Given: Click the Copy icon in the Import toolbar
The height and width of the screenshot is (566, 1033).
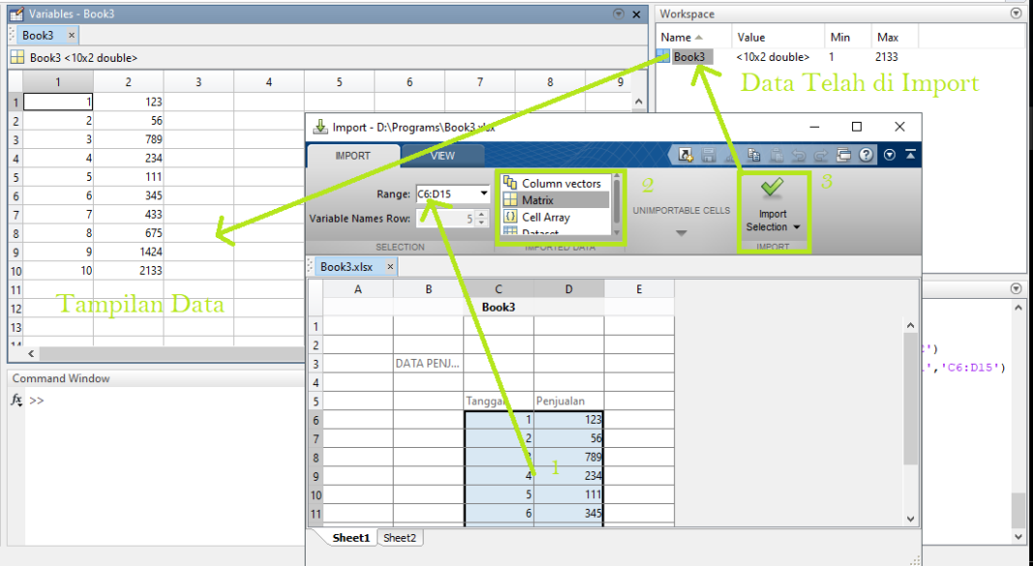Looking at the screenshot, I should coord(754,155).
